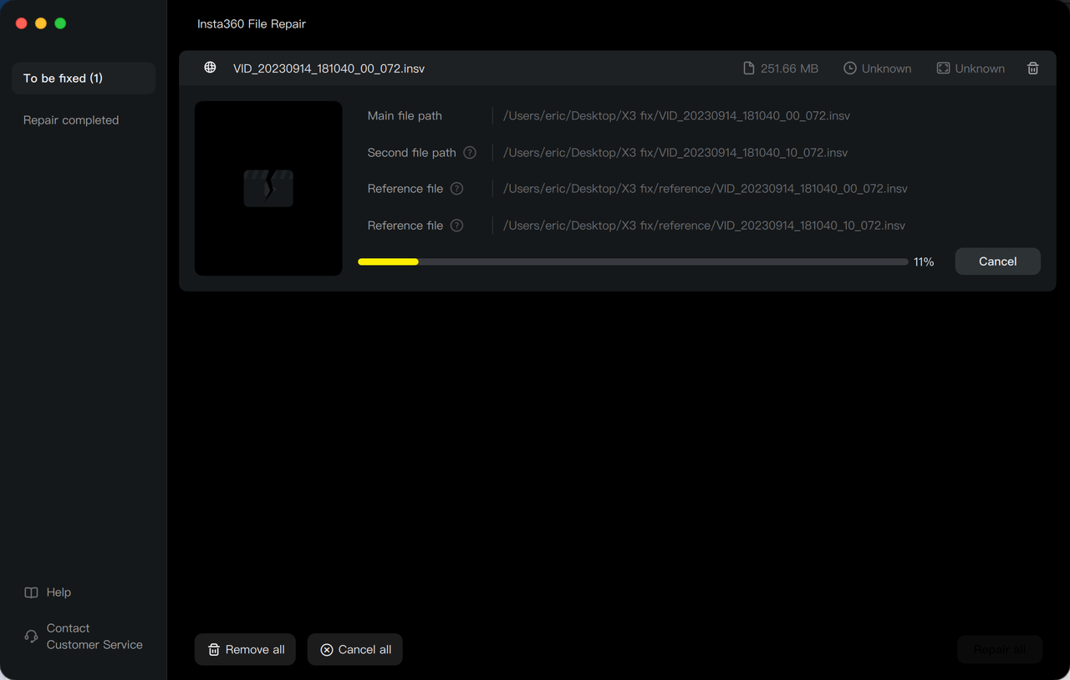Click the Insta360 File Repair title

252,24
